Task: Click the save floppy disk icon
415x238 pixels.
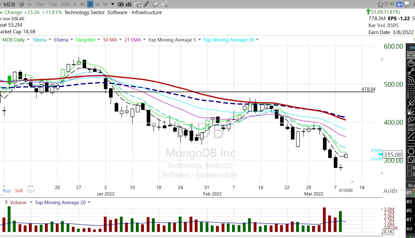Action: (407, 4)
